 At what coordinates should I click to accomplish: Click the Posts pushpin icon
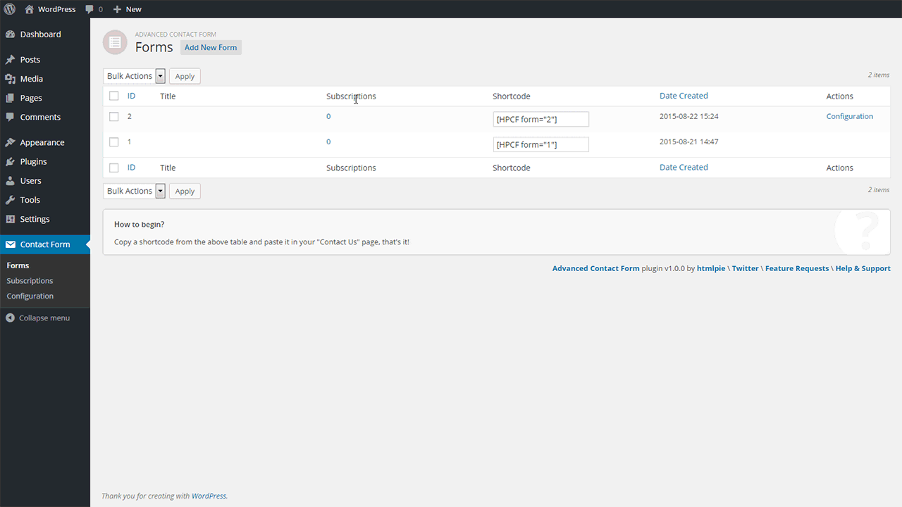pyautogui.click(x=10, y=60)
